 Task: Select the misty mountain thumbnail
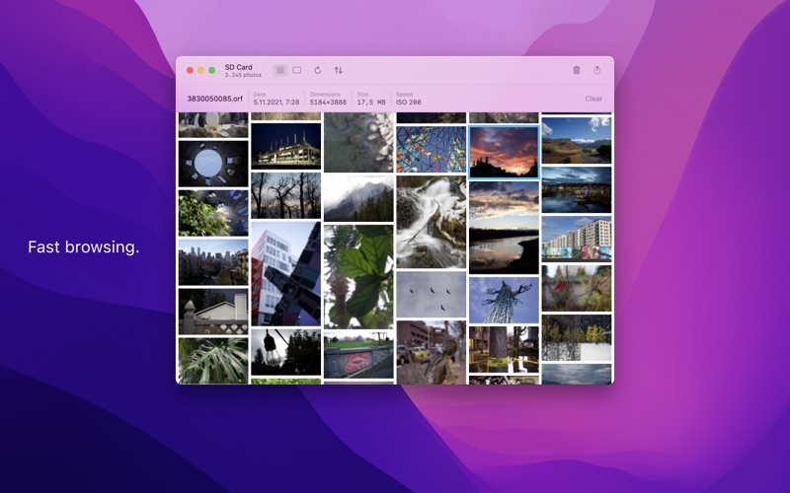coord(358,198)
